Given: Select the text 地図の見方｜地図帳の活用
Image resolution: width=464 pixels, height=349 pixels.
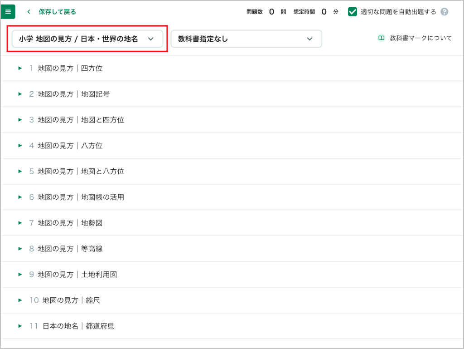Looking at the screenshot, I should 81,197.
